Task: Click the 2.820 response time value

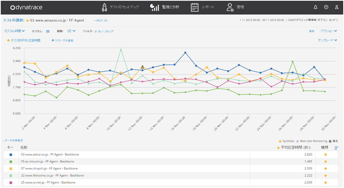Action: tap(308, 154)
